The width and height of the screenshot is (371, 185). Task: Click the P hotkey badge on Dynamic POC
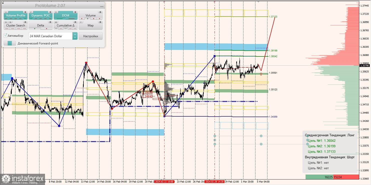(31, 12)
